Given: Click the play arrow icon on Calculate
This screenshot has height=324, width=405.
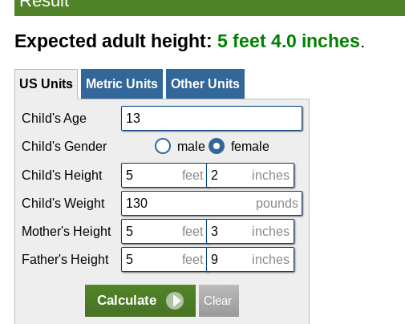Looking at the screenshot, I should [175, 301].
